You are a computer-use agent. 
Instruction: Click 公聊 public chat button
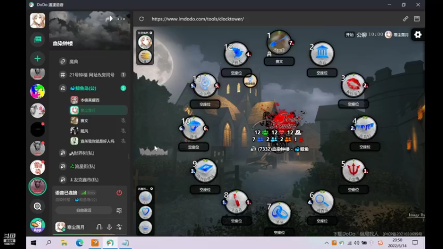point(362,35)
